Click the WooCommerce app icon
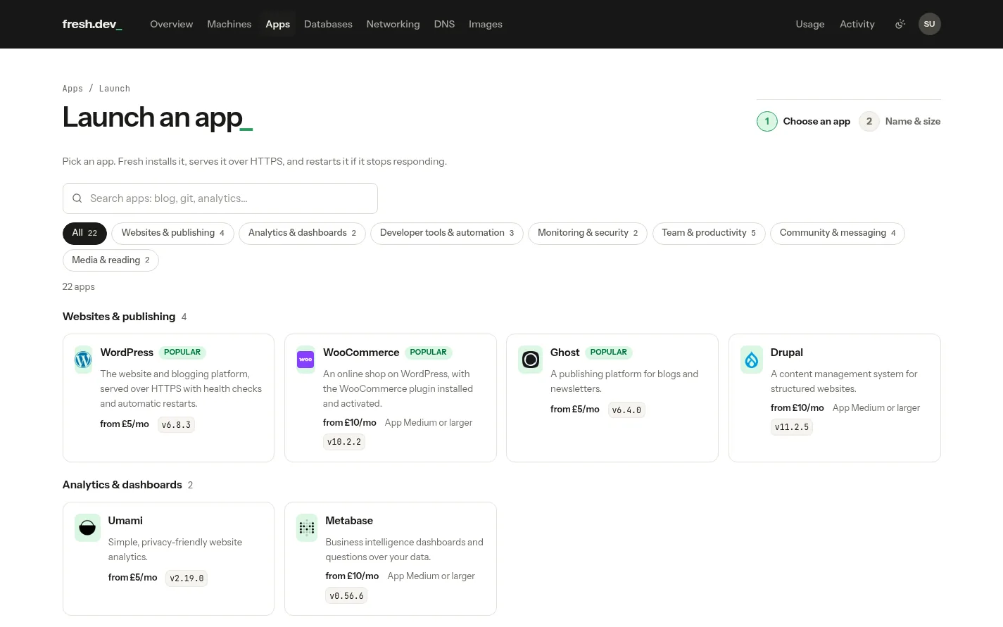This screenshot has height=627, width=1003. click(x=305, y=360)
